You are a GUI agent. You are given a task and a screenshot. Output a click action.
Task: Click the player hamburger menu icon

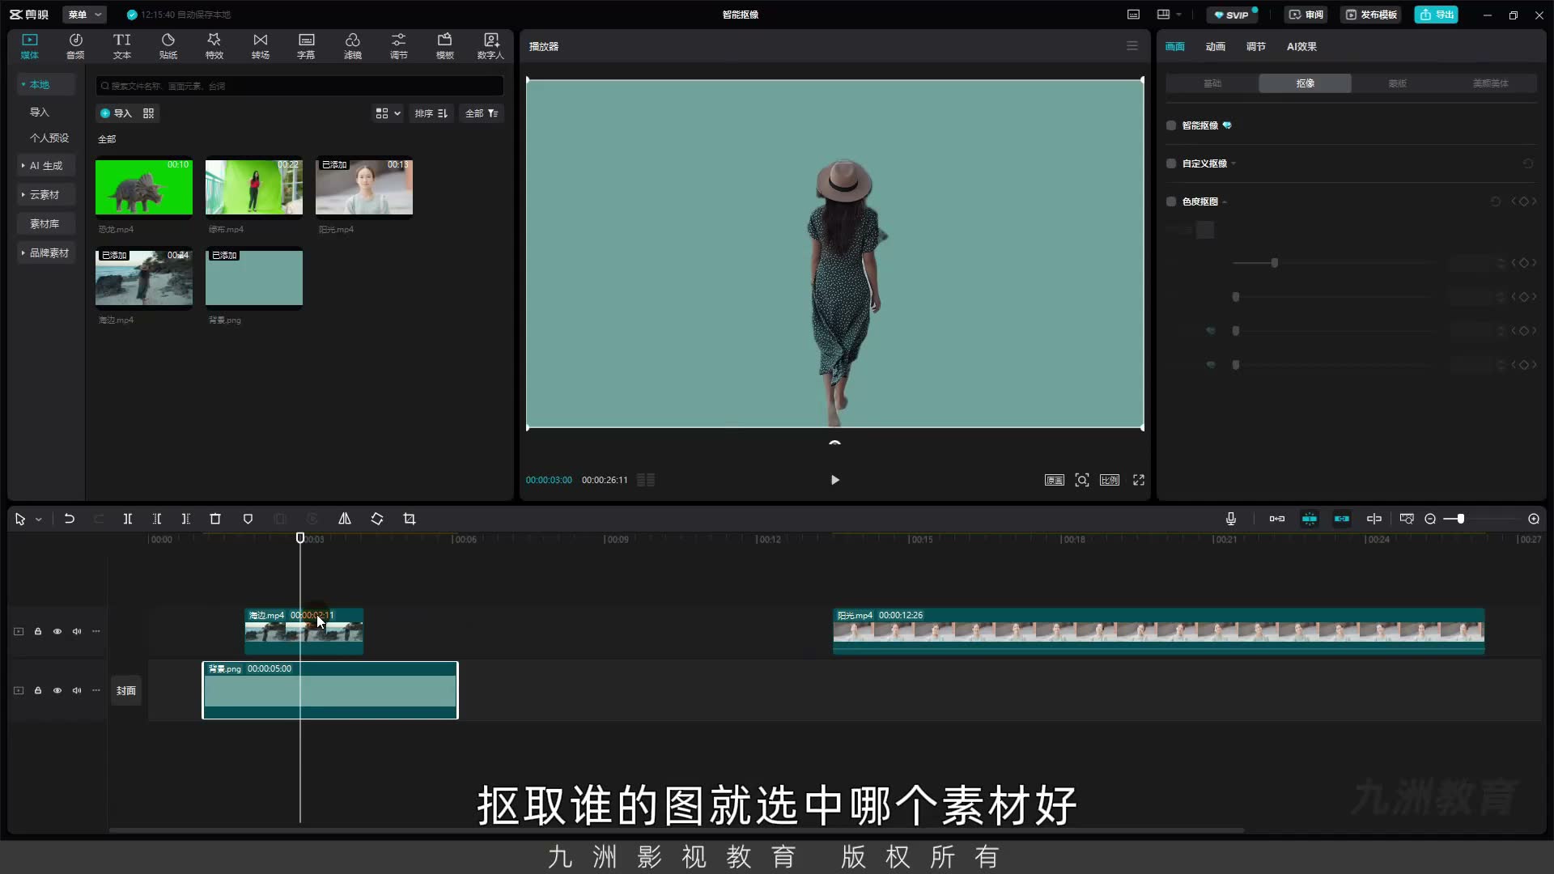click(x=1132, y=46)
